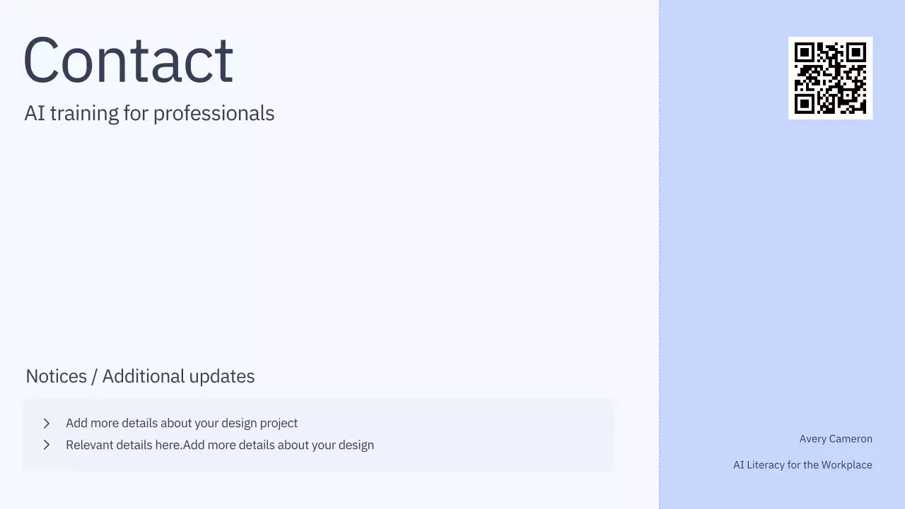The image size is (905, 509).
Task: Click the chevron beside 'Add more details about your design project'
Action: 47,423
